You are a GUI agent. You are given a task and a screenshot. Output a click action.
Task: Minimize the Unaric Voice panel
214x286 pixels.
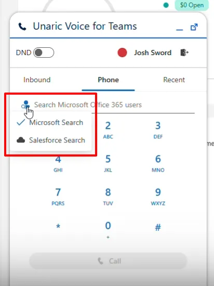[180, 30]
